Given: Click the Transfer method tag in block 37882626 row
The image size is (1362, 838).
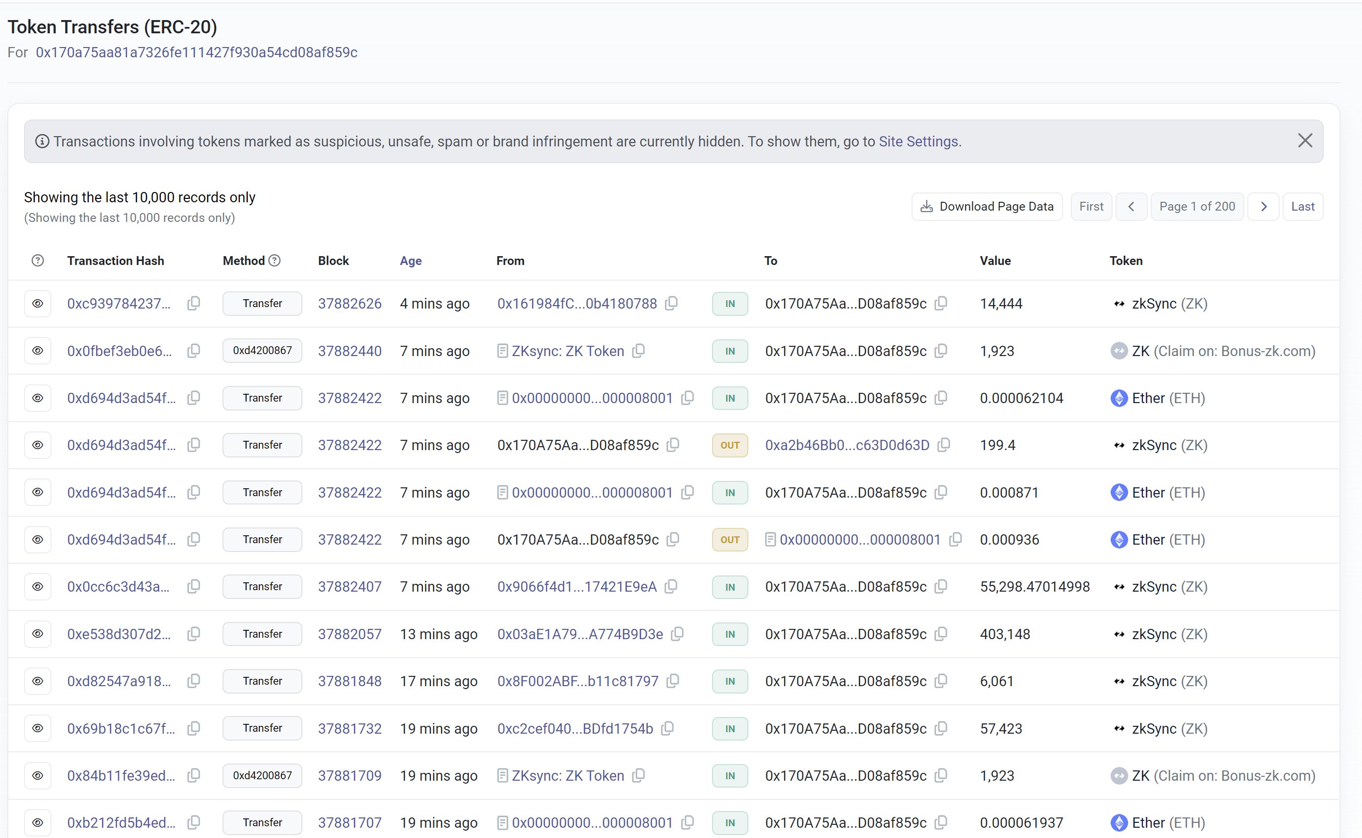Looking at the screenshot, I should click(262, 303).
